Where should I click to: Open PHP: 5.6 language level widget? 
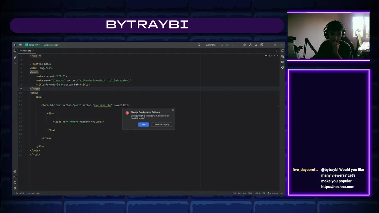(237, 193)
